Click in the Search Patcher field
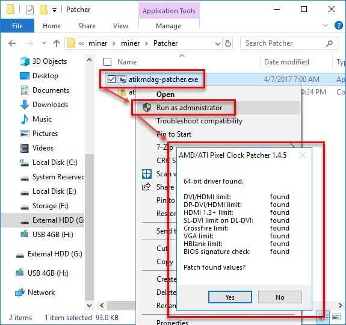The image size is (346, 325). point(285,43)
